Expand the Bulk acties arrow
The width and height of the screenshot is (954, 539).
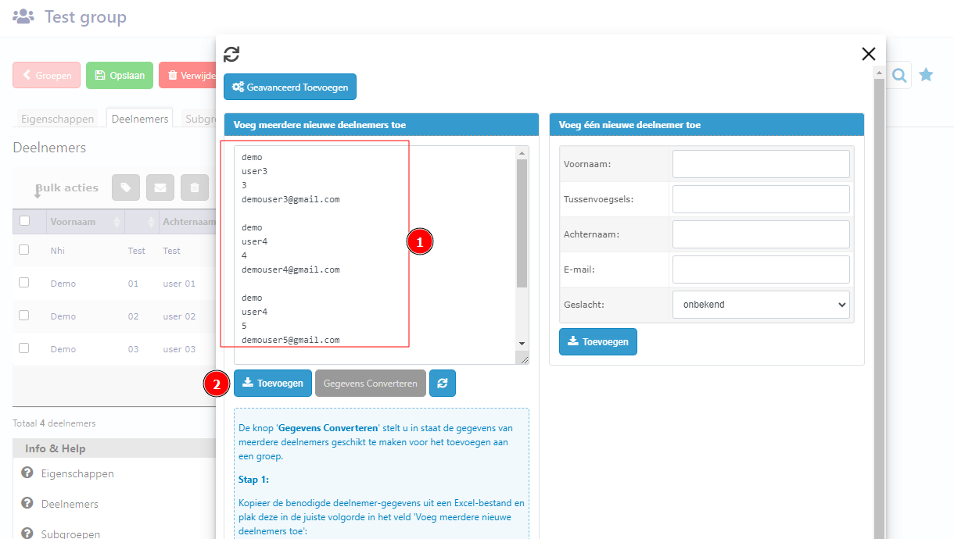(37, 191)
